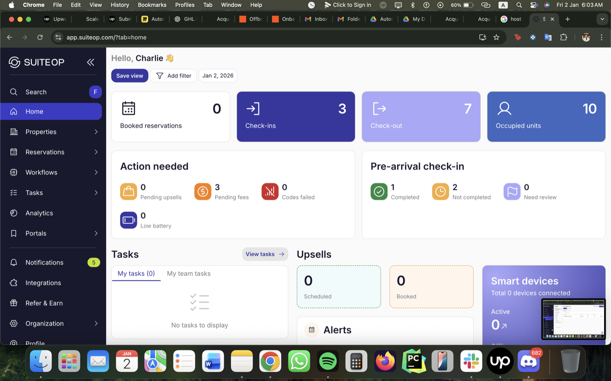Expand the Reservations menu chevron
The image size is (611, 381).
point(96,152)
